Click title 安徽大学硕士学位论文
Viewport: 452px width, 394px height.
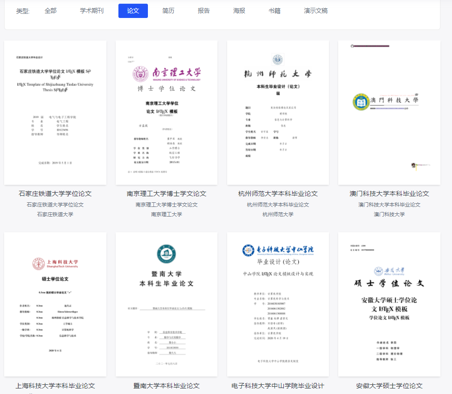[x=389, y=386]
